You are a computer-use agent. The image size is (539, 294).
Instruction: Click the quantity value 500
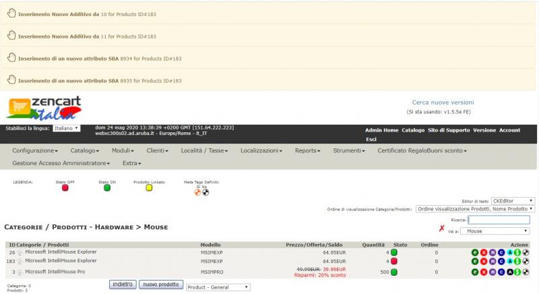pos(384,272)
